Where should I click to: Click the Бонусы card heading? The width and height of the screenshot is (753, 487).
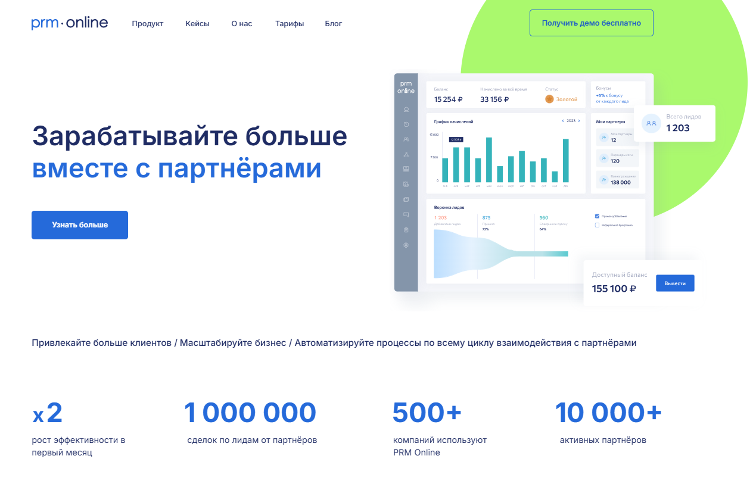click(x=603, y=88)
